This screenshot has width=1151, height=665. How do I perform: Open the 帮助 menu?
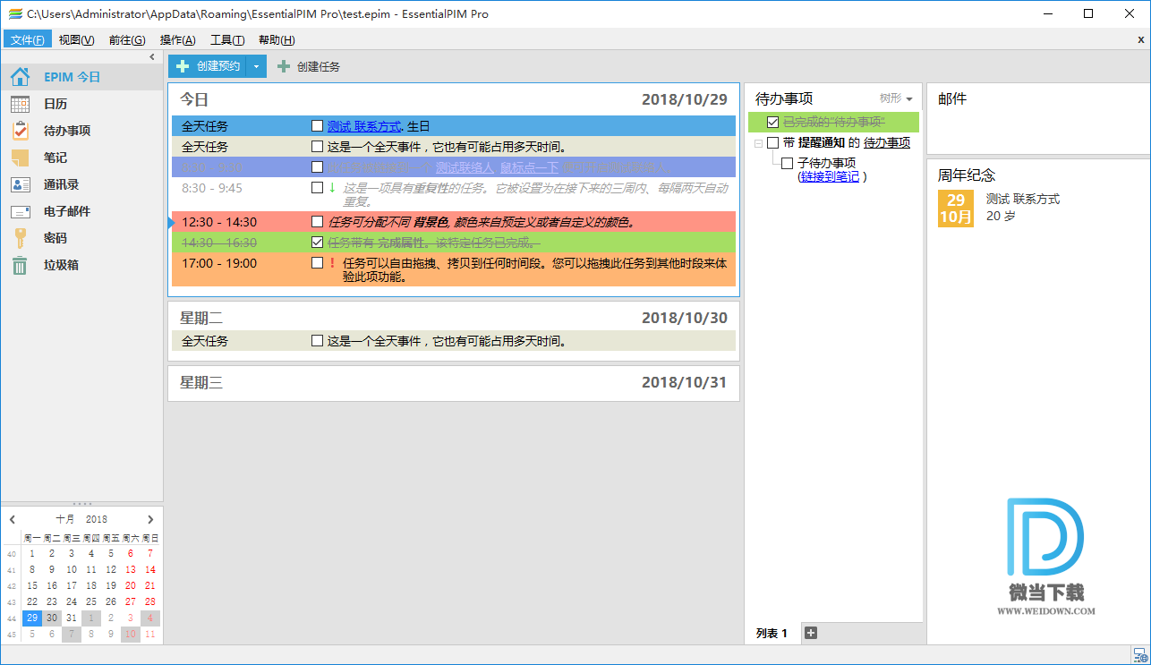[277, 40]
